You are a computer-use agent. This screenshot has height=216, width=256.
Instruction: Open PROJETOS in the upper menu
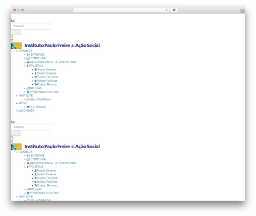click(x=35, y=66)
